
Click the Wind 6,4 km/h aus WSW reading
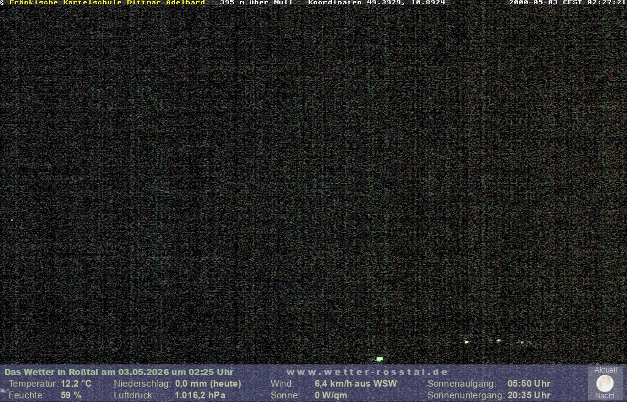click(356, 384)
